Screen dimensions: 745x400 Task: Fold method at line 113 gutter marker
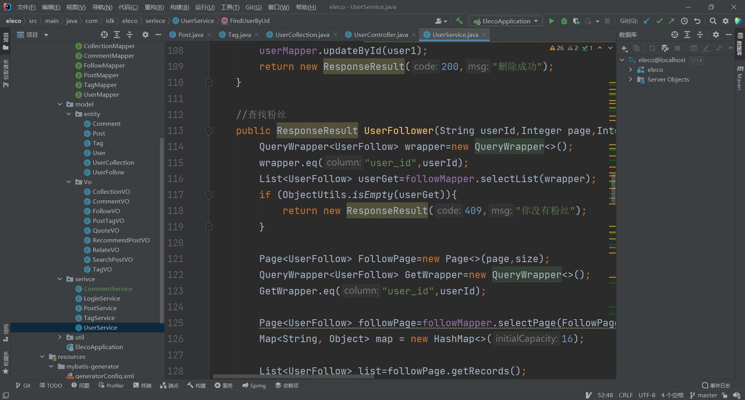[x=209, y=131]
